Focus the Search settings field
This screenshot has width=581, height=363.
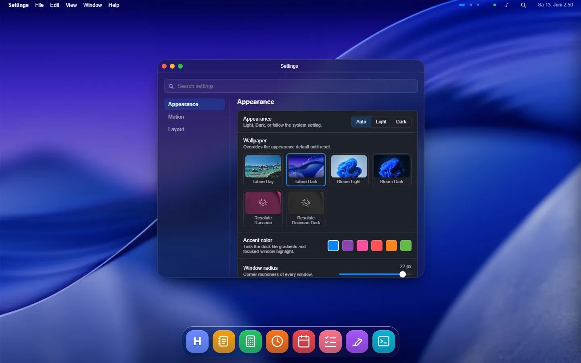(x=291, y=86)
